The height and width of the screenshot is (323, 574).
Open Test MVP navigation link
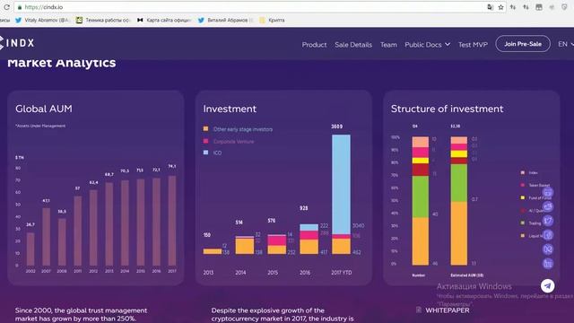tap(473, 45)
